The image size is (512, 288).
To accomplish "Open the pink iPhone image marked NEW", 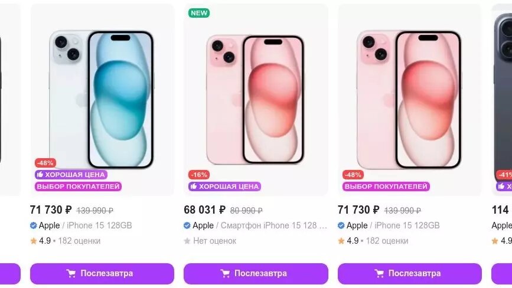I will pos(256,100).
